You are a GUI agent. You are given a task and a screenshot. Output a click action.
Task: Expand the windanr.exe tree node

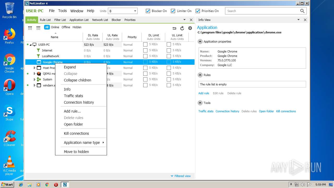[34, 85]
